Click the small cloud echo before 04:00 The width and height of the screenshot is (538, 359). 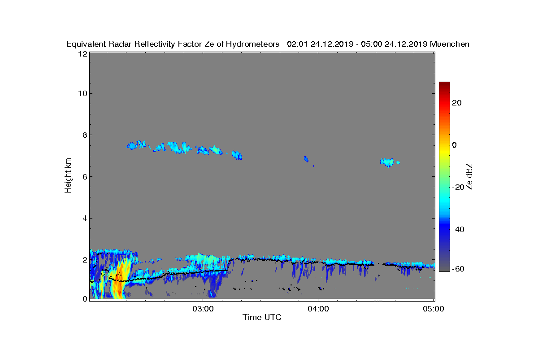(x=306, y=159)
